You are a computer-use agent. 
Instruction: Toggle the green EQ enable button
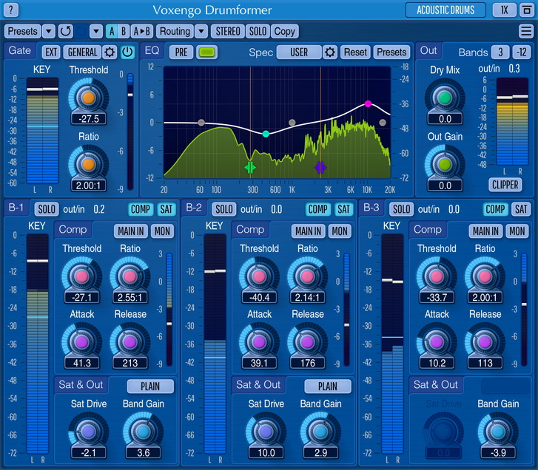click(x=207, y=52)
